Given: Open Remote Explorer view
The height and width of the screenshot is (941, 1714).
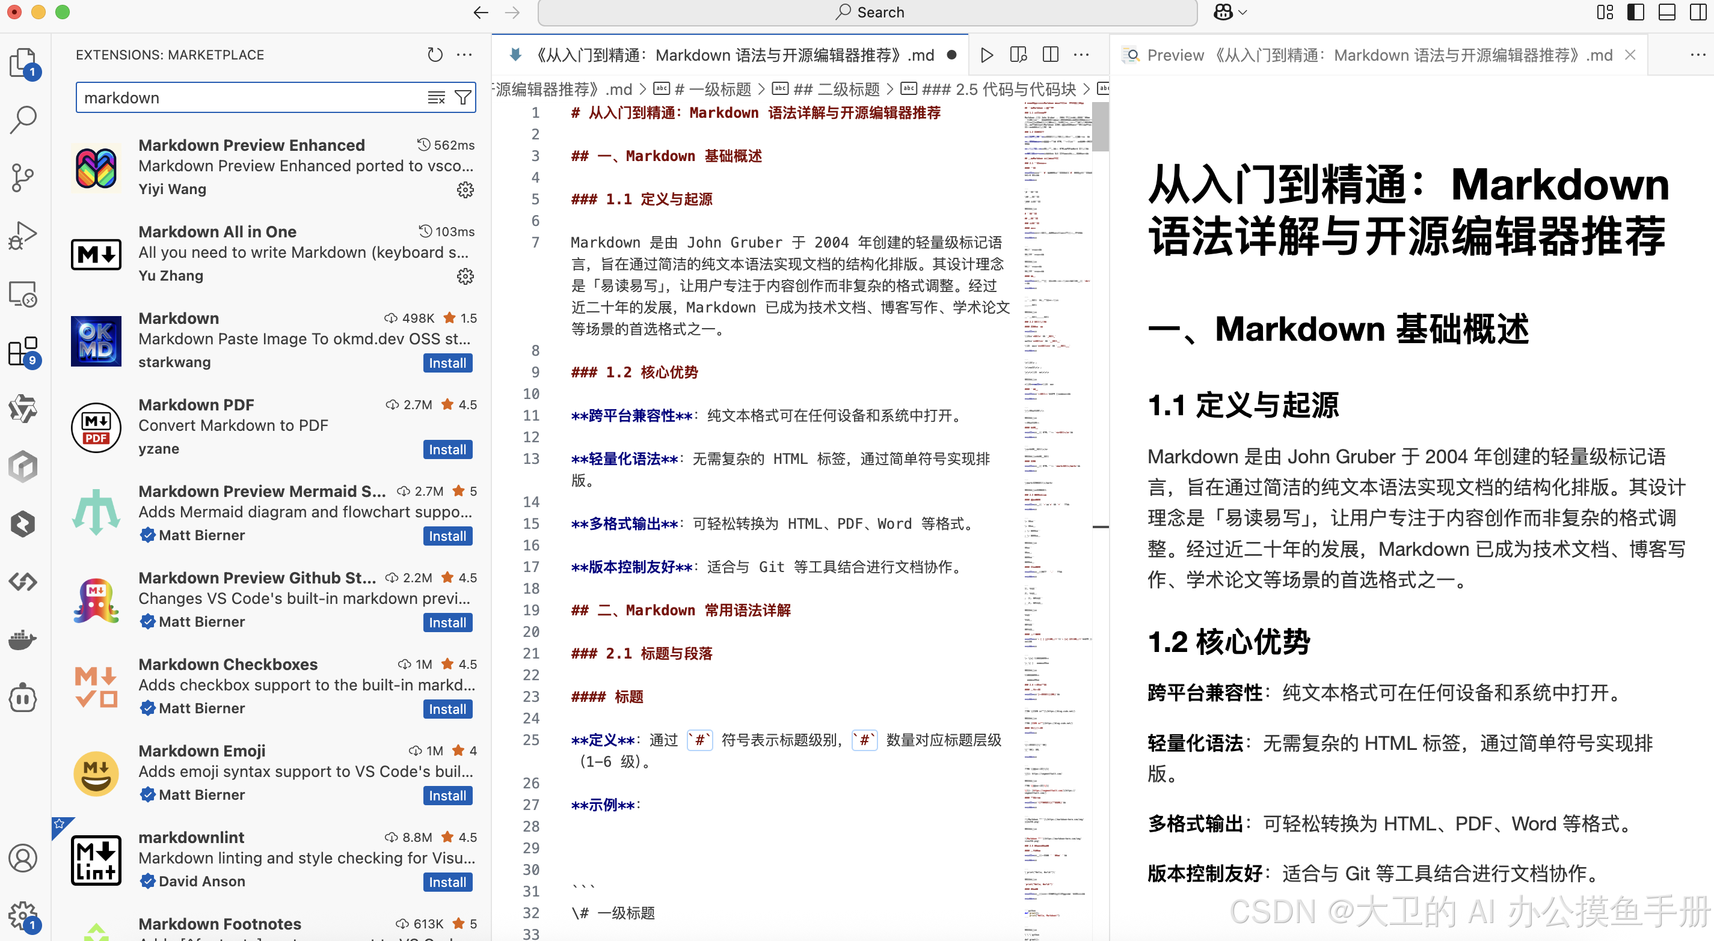Looking at the screenshot, I should [23, 293].
